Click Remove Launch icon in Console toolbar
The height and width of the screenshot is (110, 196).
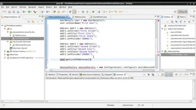coord(149,75)
